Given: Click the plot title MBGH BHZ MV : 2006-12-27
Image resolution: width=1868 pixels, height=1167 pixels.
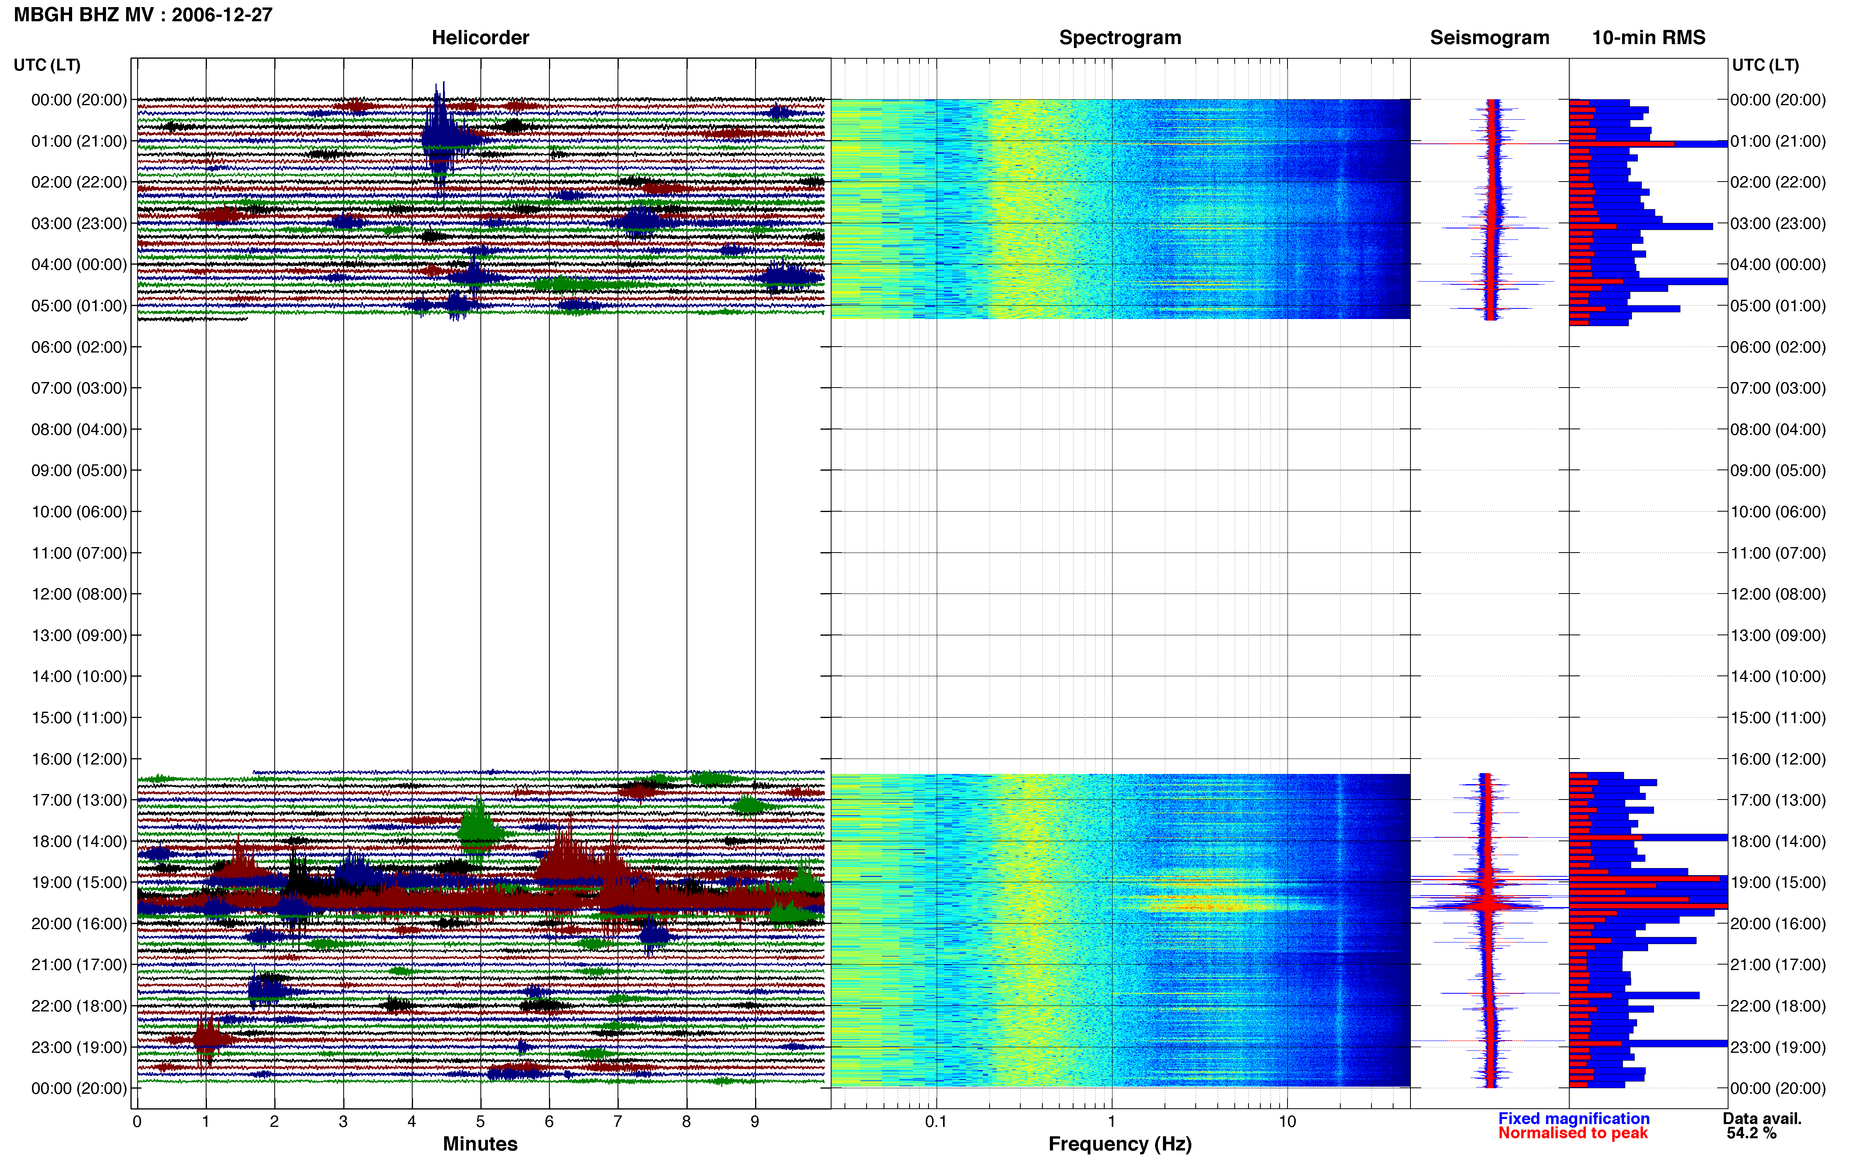Looking at the screenshot, I should pos(143,15).
